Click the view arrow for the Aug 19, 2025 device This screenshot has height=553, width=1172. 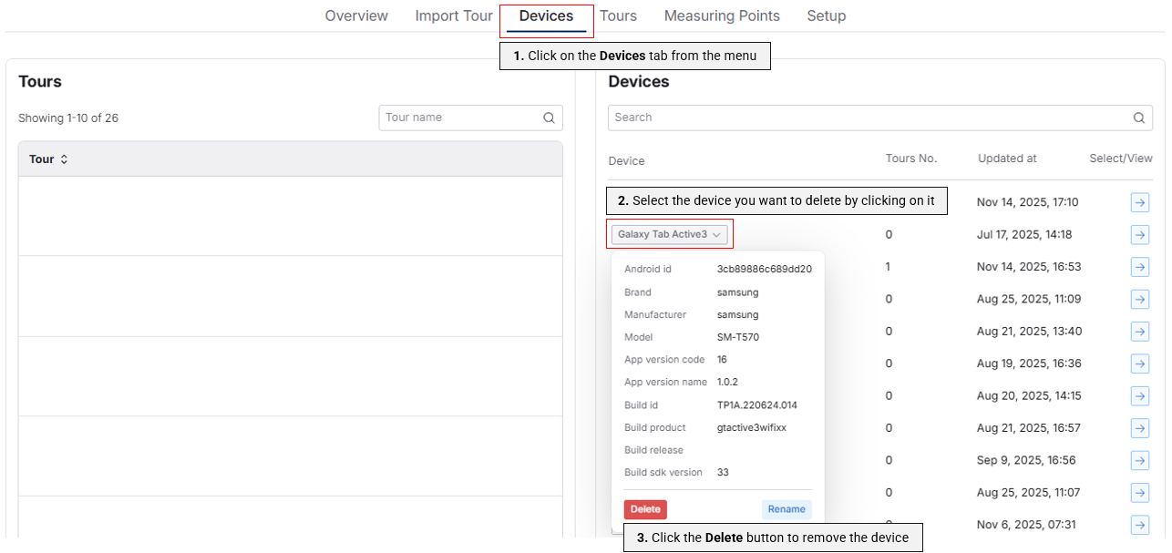(x=1139, y=364)
